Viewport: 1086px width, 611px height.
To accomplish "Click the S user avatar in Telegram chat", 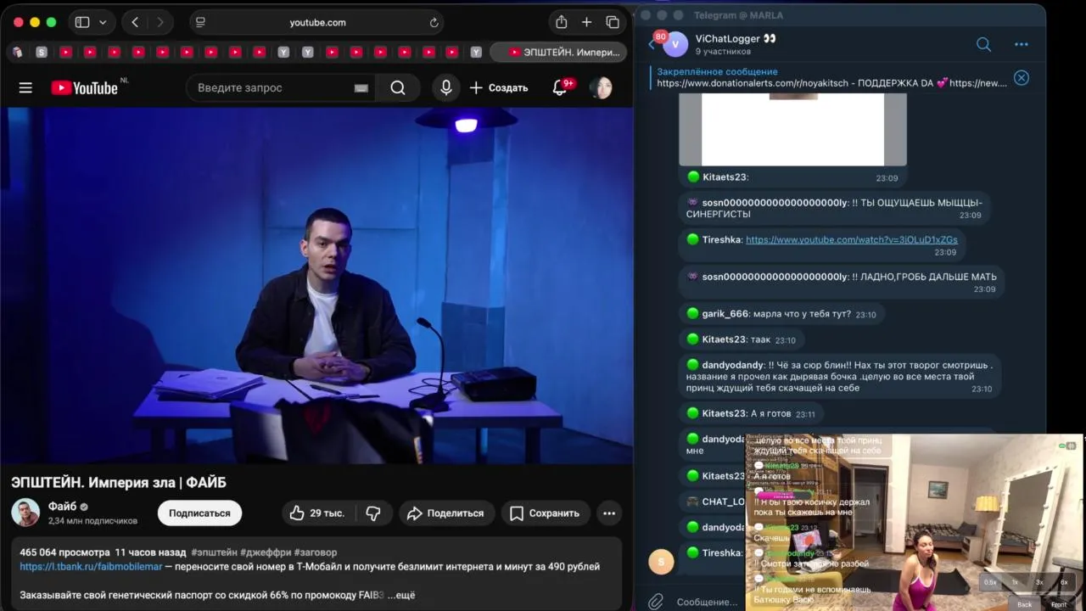I will pyautogui.click(x=661, y=561).
